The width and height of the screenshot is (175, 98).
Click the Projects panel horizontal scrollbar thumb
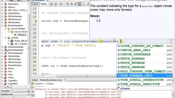point(8,87)
